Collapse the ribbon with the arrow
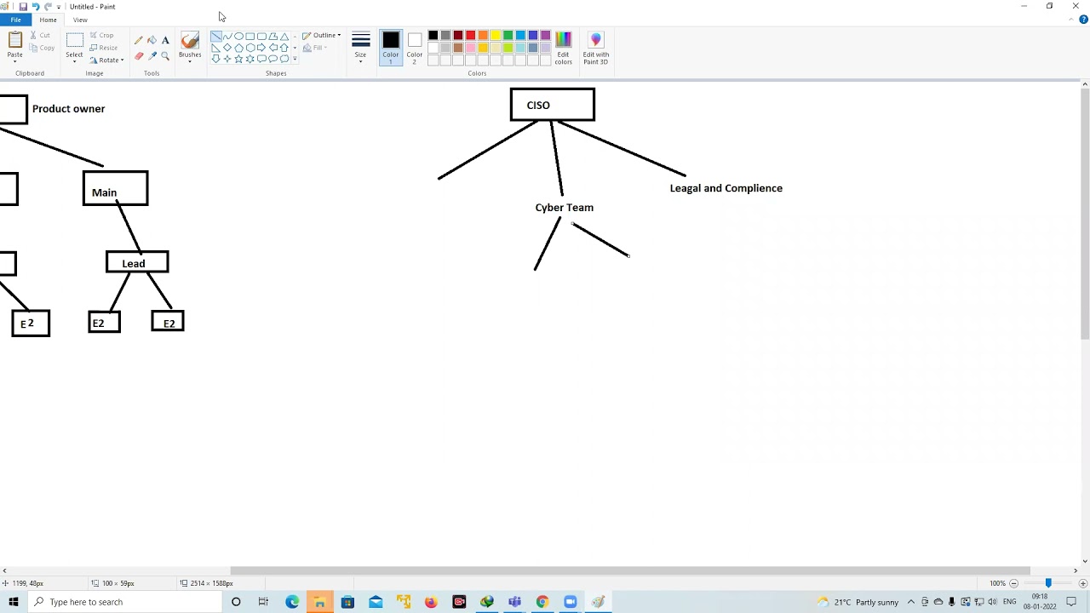1090x613 pixels. (x=1072, y=20)
